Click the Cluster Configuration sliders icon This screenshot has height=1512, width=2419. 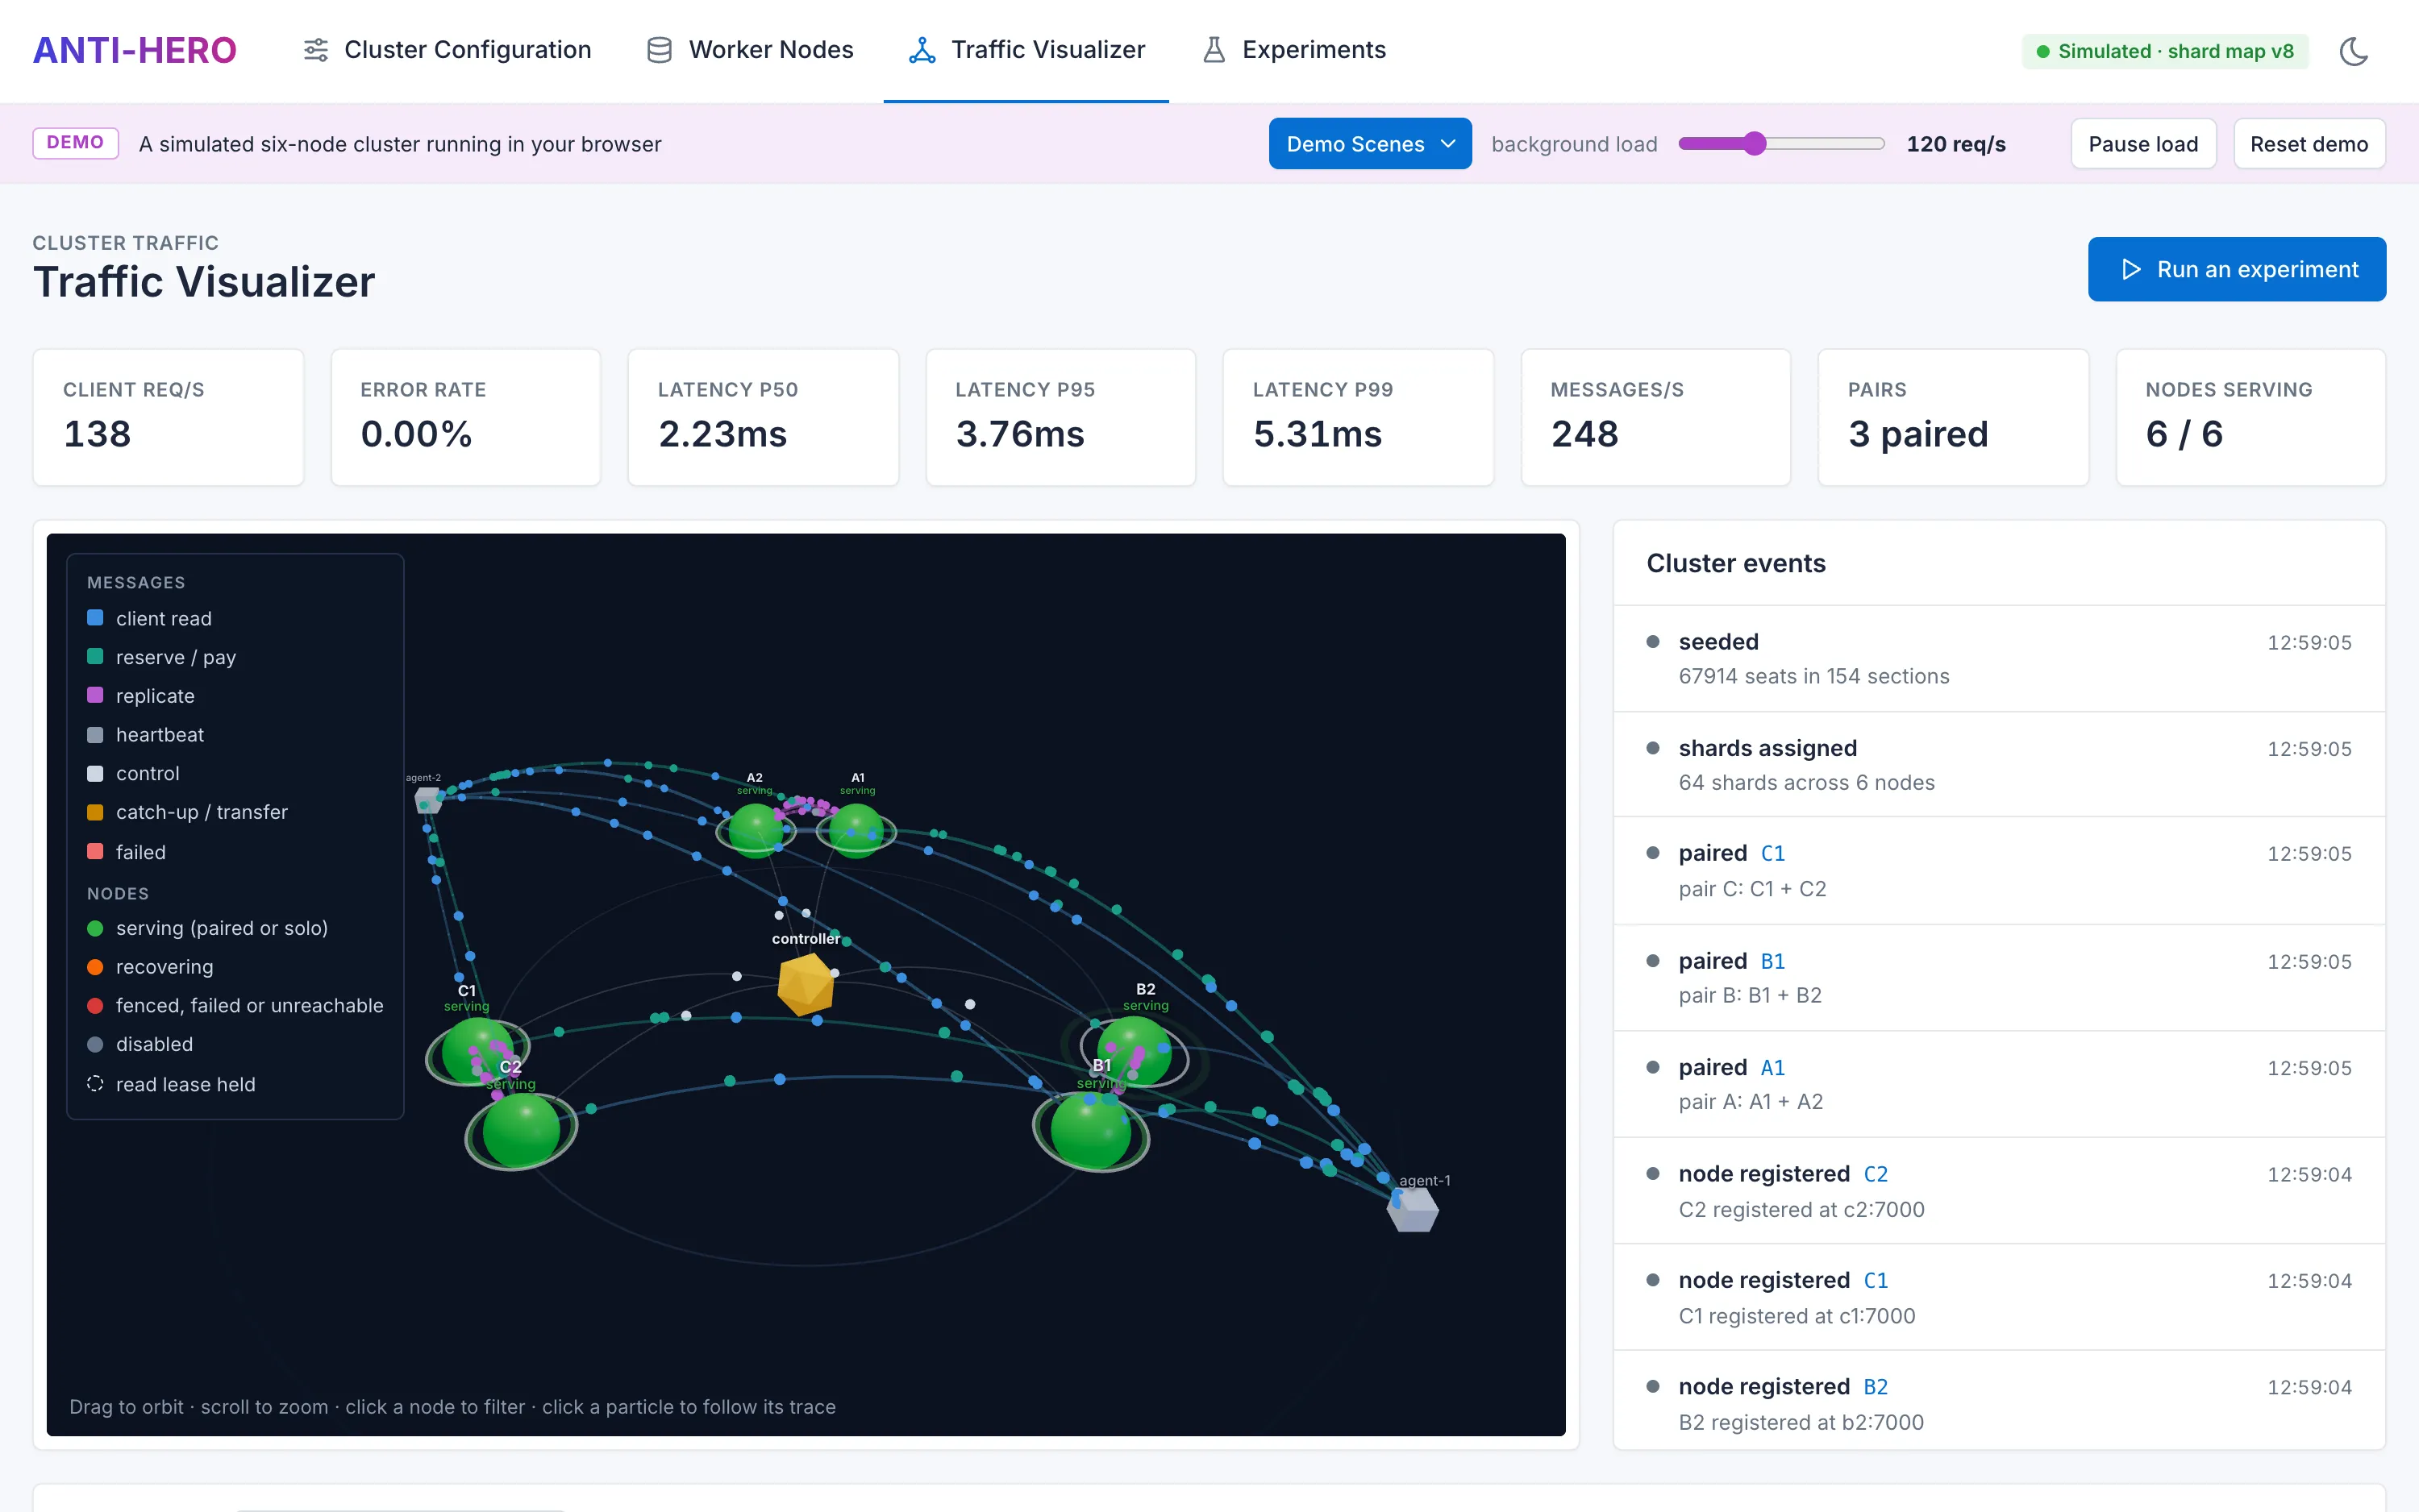(x=316, y=50)
